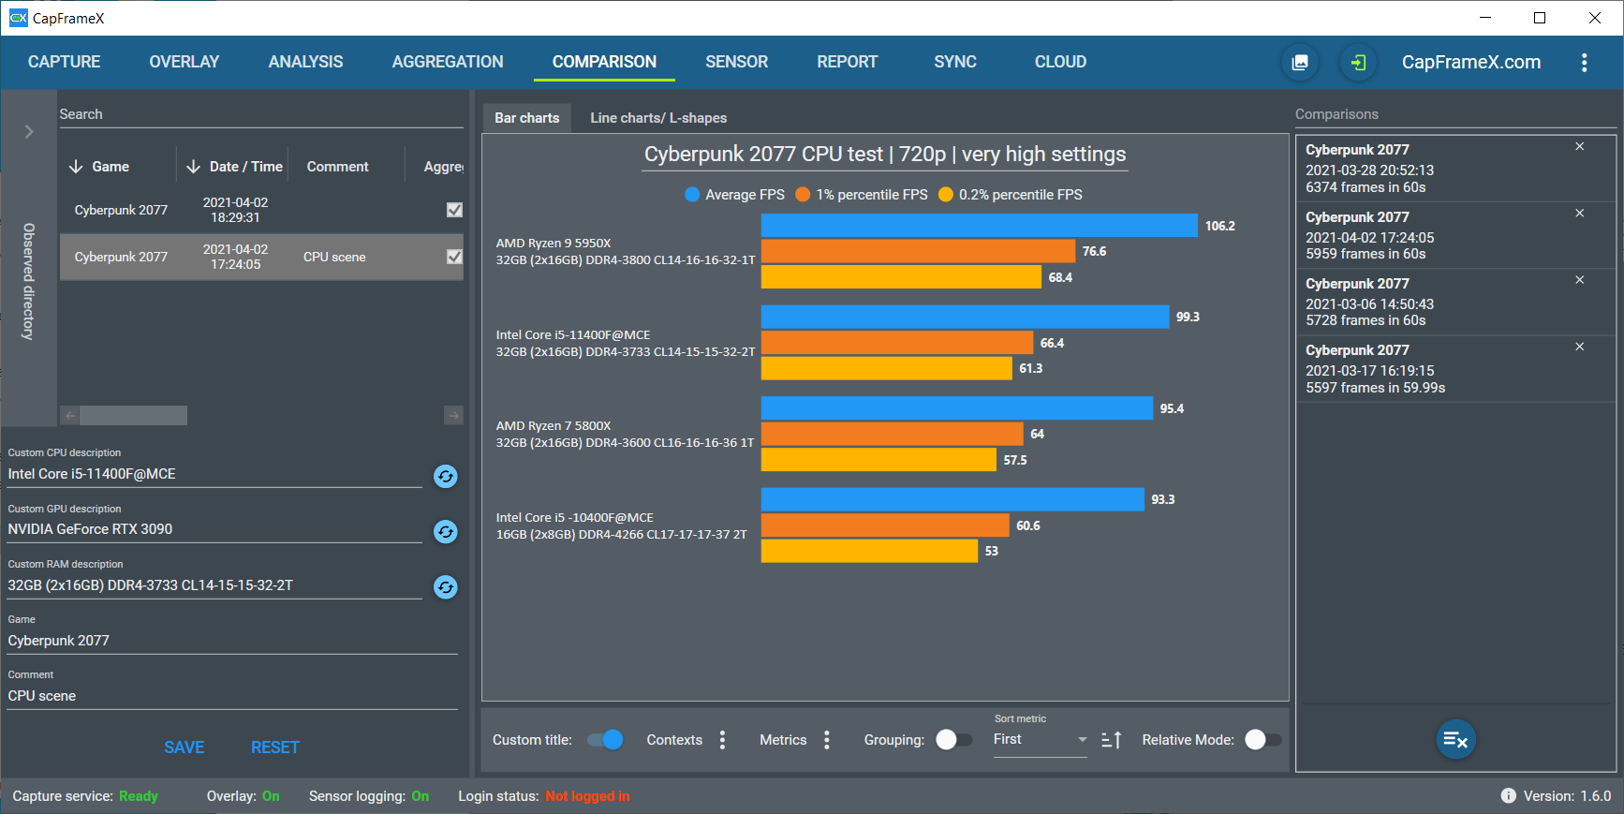The height and width of the screenshot is (814, 1624).
Task: Click the Comment column header
Action: tap(337, 167)
